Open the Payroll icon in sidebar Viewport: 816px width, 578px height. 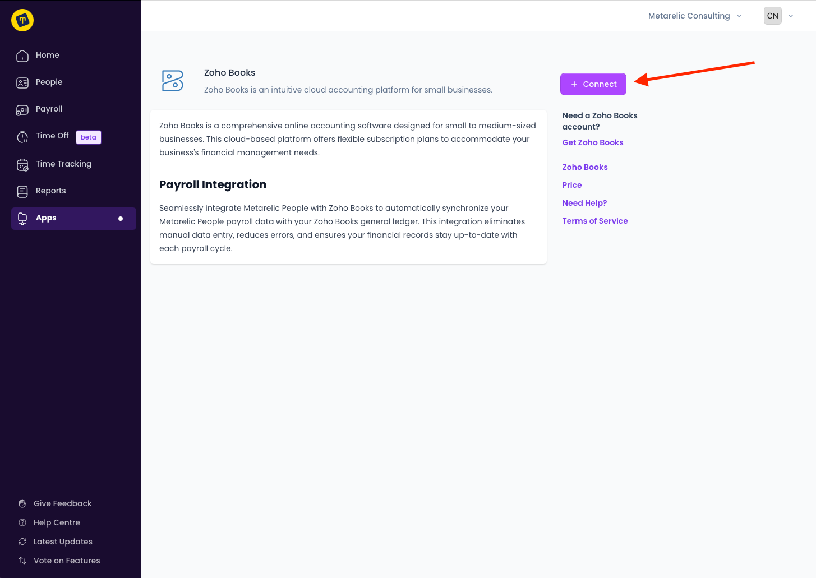pos(22,109)
